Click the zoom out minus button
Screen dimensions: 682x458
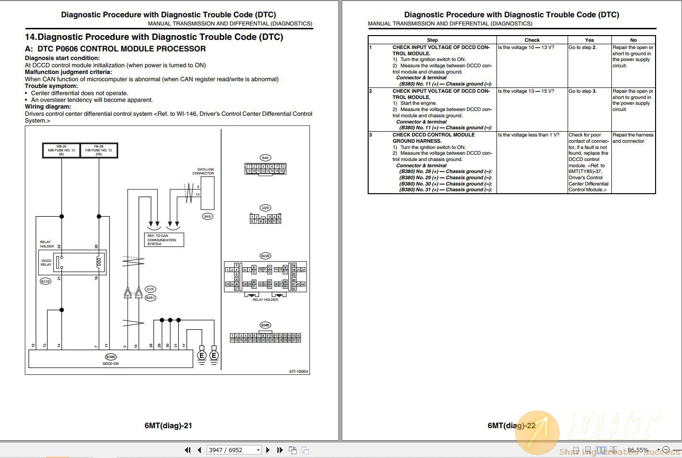coord(666,450)
